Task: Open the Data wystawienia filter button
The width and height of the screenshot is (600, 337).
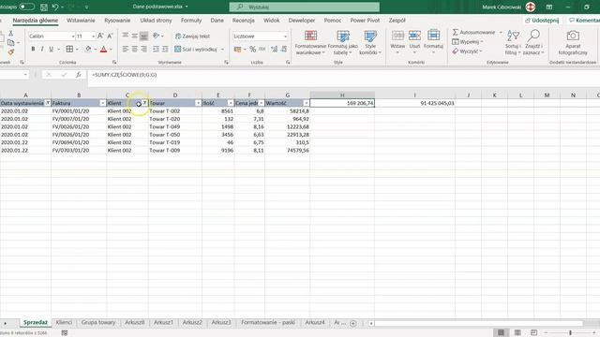Action: (x=48, y=103)
